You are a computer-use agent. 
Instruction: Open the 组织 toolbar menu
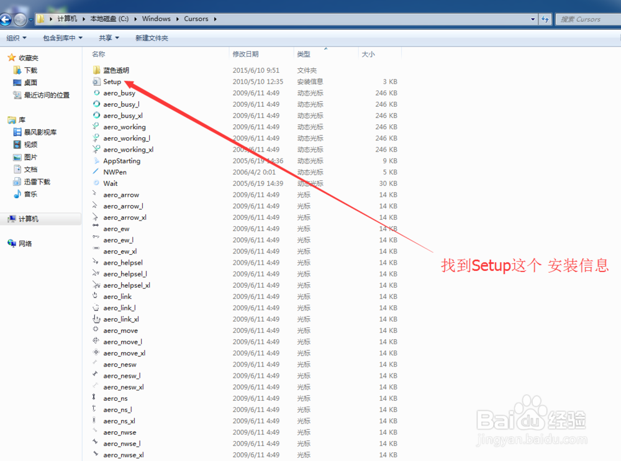point(16,38)
